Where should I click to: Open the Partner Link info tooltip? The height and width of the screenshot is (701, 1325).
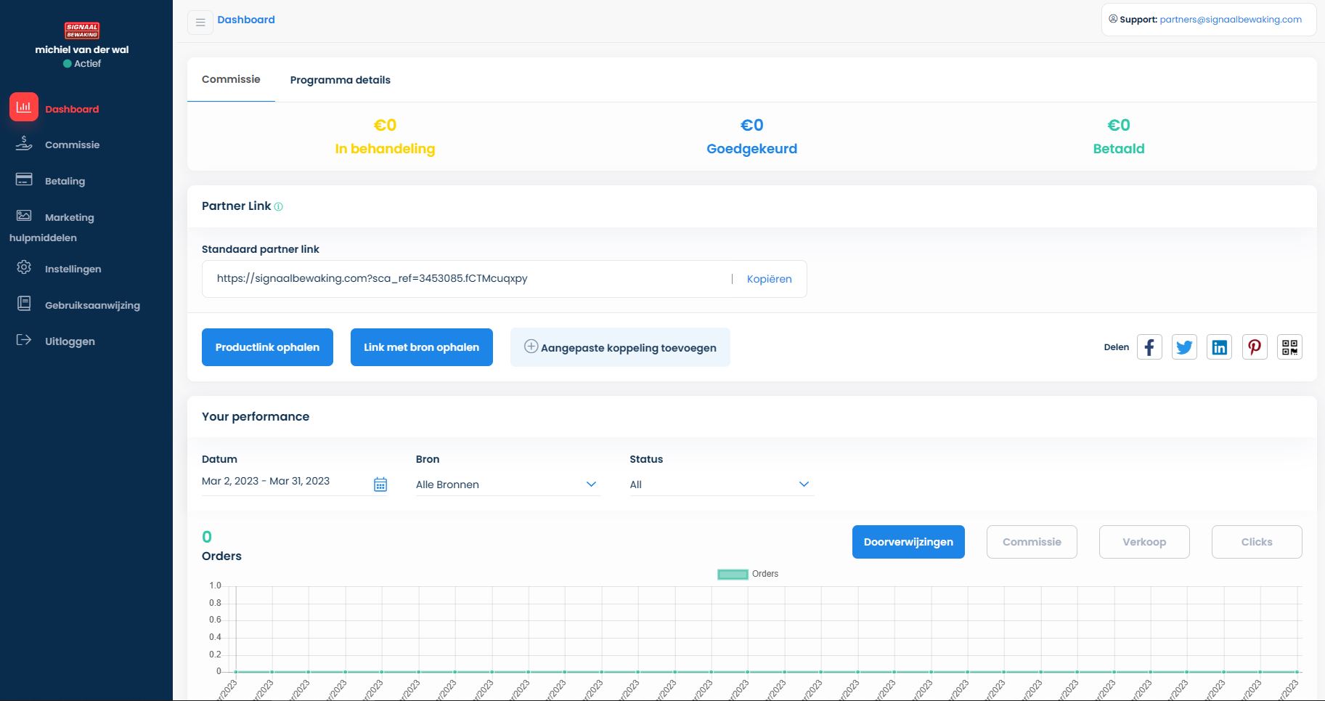(278, 207)
